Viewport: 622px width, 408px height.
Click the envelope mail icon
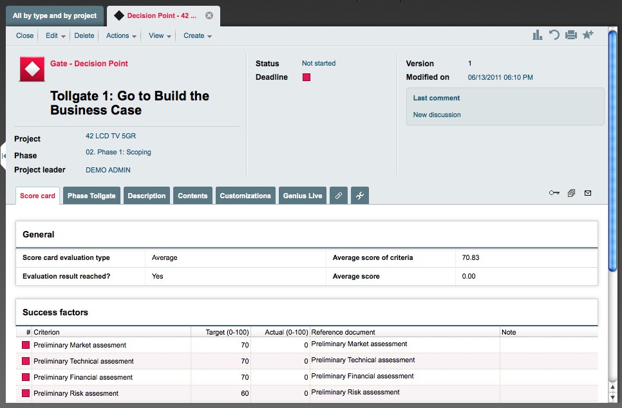pyautogui.click(x=588, y=193)
